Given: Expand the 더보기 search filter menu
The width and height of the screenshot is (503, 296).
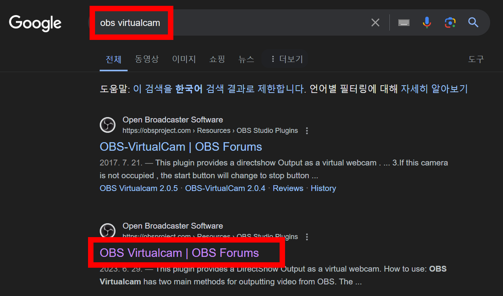Looking at the screenshot, I should 285,59.
